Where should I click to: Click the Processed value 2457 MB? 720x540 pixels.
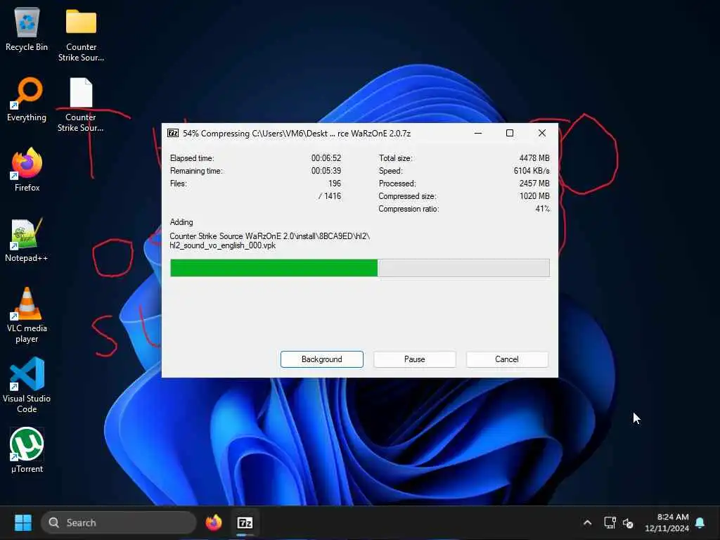tap(534, 184)
